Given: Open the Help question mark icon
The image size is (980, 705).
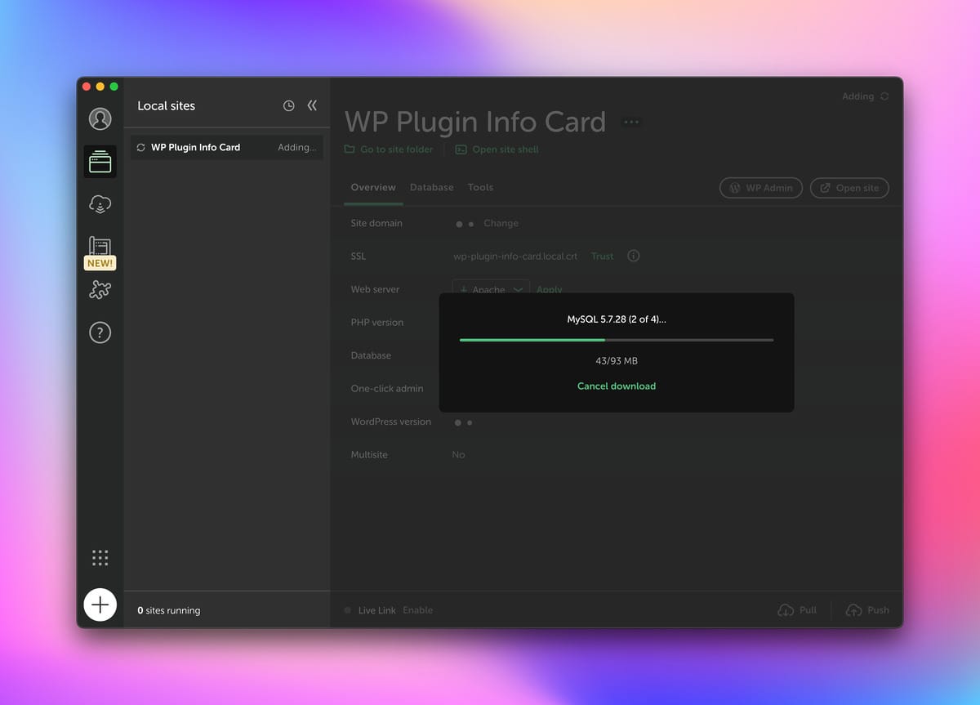Looking at the screenshot, I should click(x=100, y=332).
